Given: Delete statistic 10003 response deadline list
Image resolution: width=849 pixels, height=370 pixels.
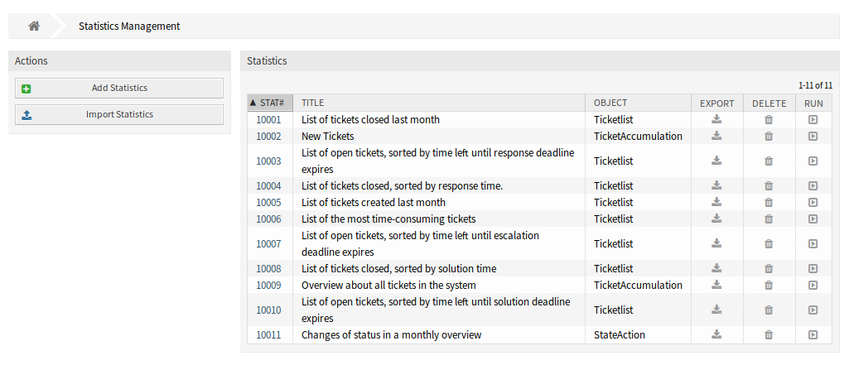Looking at the screenshot, I should pos(769,161).
